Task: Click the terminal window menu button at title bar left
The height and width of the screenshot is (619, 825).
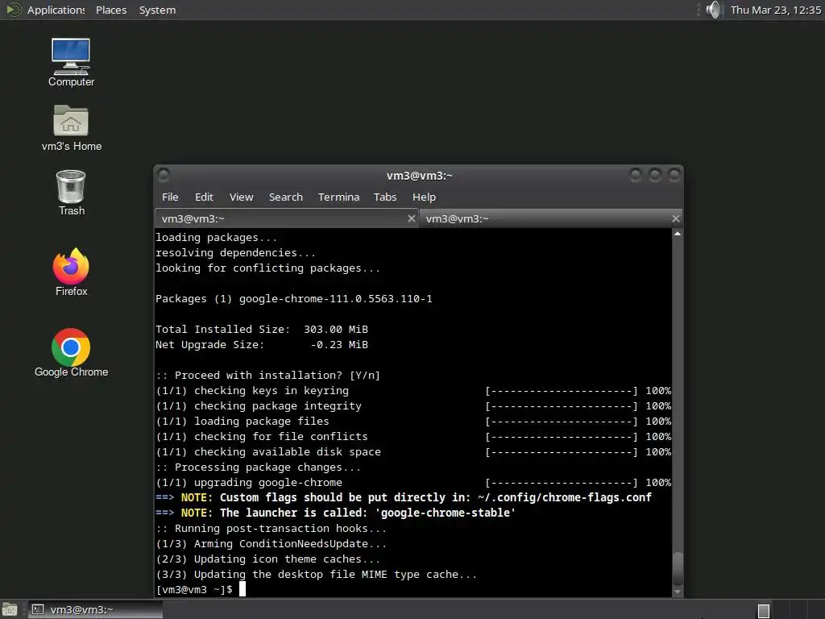Action: tap(164, 175)
